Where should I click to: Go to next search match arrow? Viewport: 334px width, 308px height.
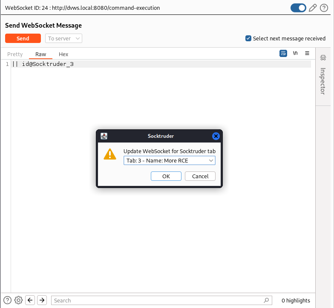(x=42, y=300)
